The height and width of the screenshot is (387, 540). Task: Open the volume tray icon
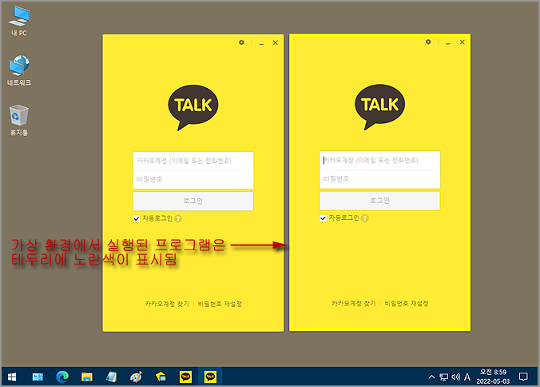455,377
